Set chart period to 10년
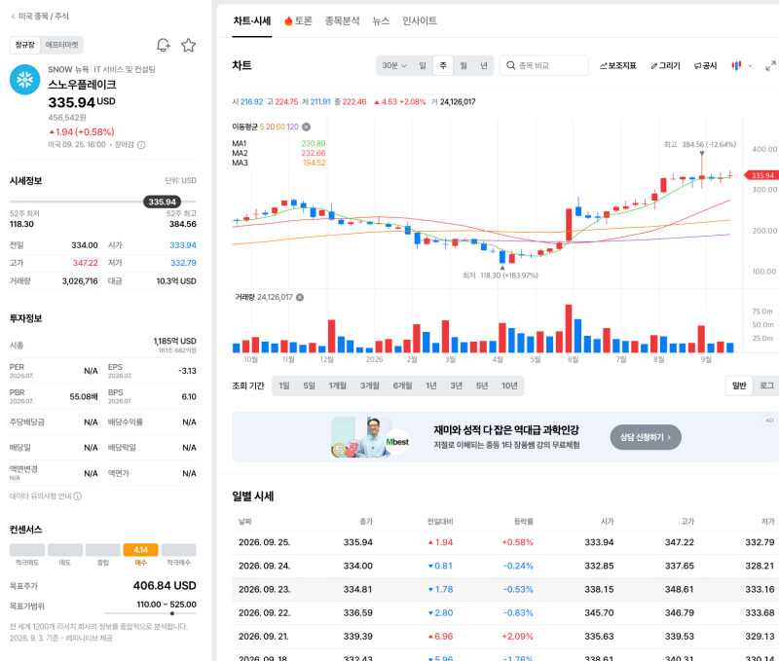This screenshot has height=661, width=779. coord(509,386)
